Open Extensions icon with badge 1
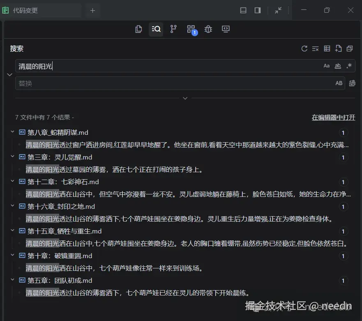 pyautogui.click(x=191, y=30)
